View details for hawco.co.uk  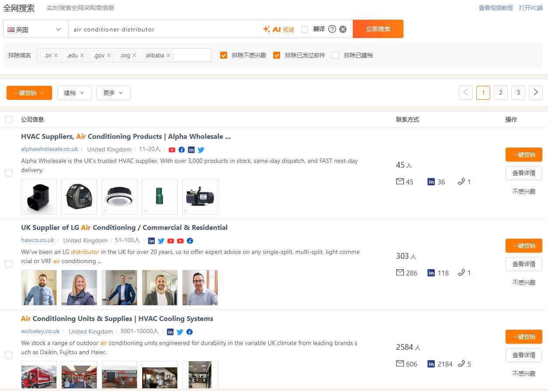(524, 264)
